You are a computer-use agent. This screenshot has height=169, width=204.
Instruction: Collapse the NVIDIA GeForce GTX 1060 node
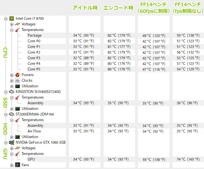(6, 143)
